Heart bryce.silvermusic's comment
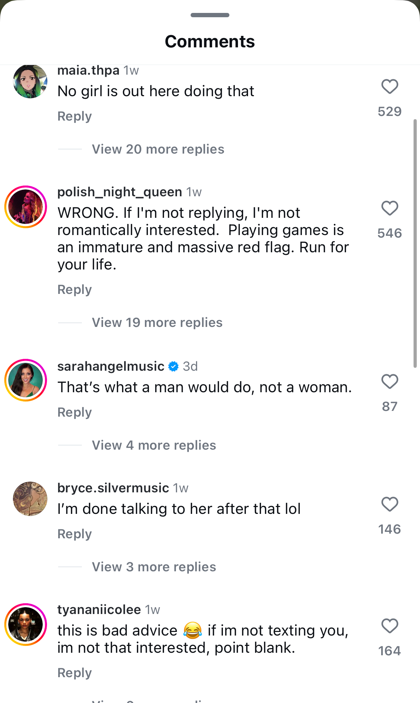The height and width of the screenshot is (703, 420). point(389,504)
